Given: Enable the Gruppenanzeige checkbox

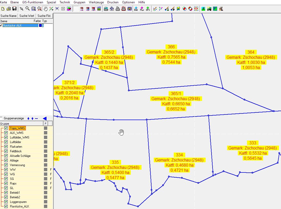Looking at the screenshot, I should pos(2,118).
